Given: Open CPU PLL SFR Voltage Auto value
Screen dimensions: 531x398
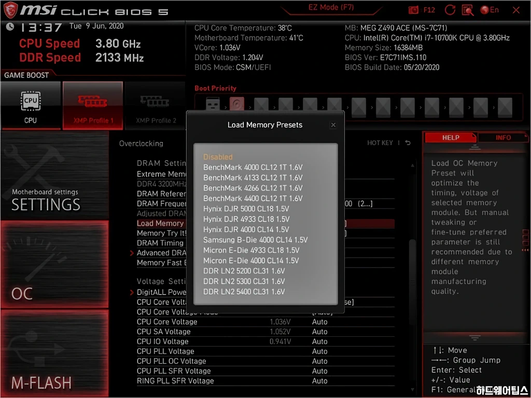Looking at the screenshot, I should 319,371.
